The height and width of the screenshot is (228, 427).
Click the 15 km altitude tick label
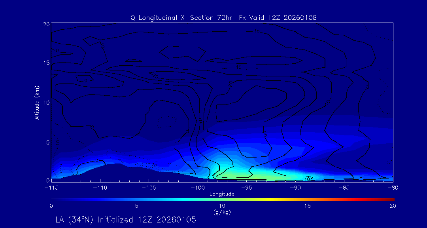coord(45,63)
